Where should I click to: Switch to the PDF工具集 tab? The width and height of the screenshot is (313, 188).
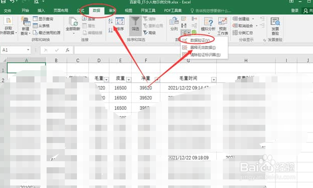click(173, 10)
